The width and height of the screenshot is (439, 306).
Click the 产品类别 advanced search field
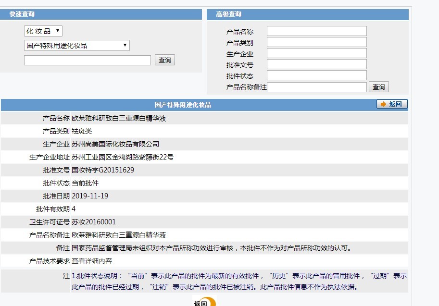pyautogui.click(x=317, y=42)
